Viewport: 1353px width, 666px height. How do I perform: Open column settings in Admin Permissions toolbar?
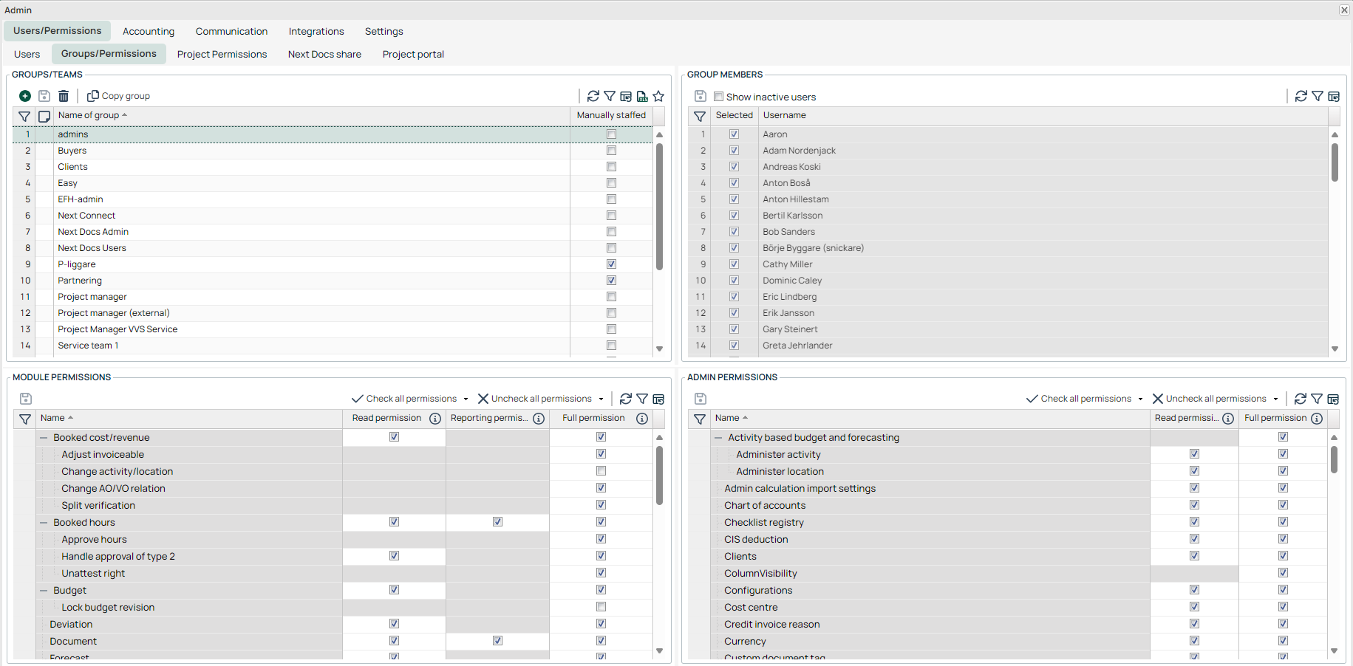[1333, 399]
